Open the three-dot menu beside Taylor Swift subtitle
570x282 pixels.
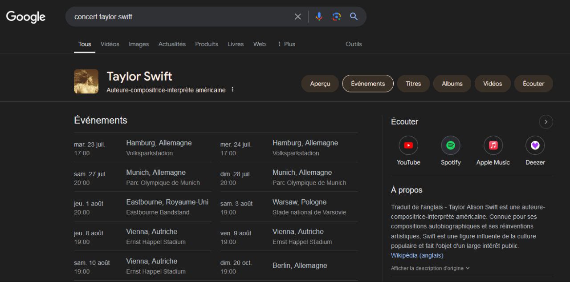(232, 90)
